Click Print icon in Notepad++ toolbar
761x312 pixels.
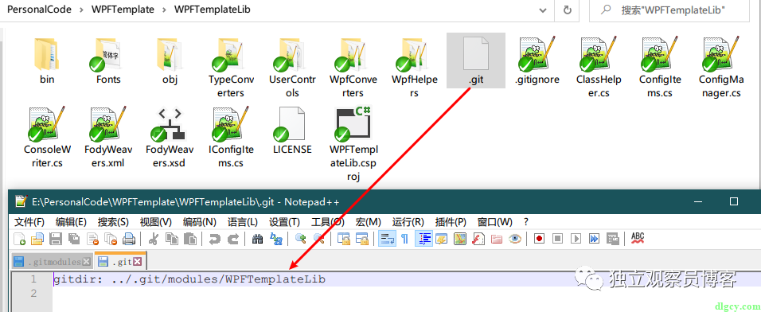point(129,239)
